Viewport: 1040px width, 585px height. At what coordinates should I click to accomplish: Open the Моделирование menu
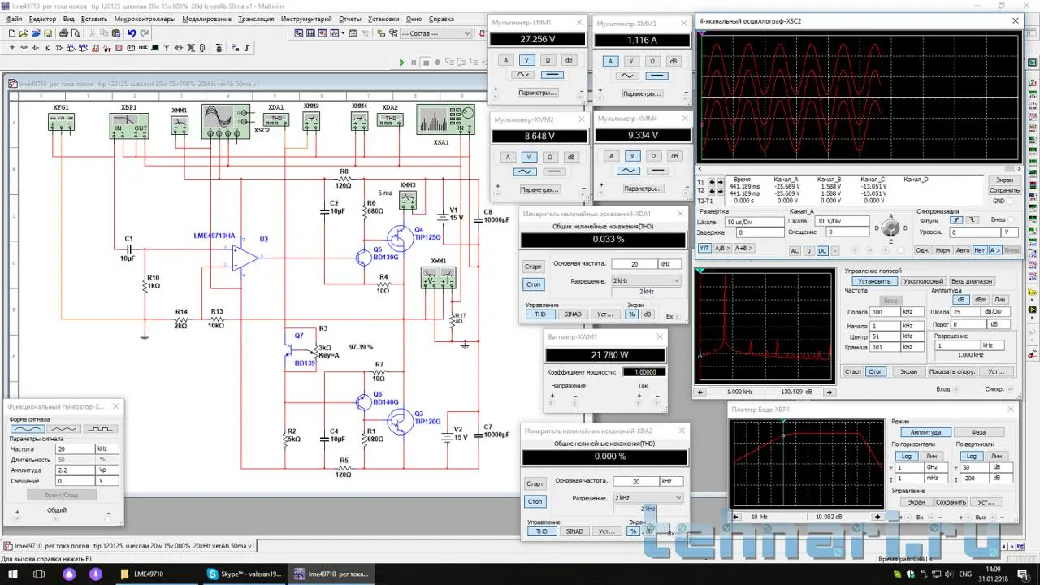206,19
